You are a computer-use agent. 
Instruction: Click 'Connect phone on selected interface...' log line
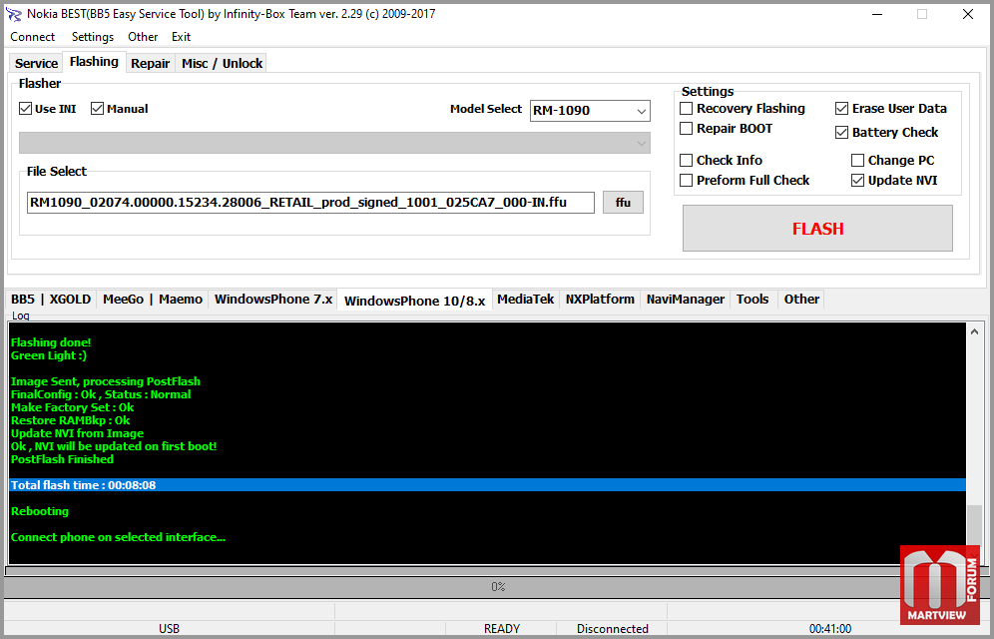[x=119, y=537]
